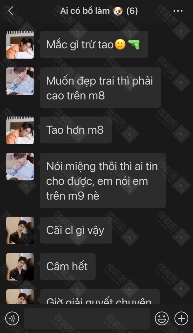Open the three-dots chat options menu
The width and height of the screenshot is (193, 333).
[178, 11]
